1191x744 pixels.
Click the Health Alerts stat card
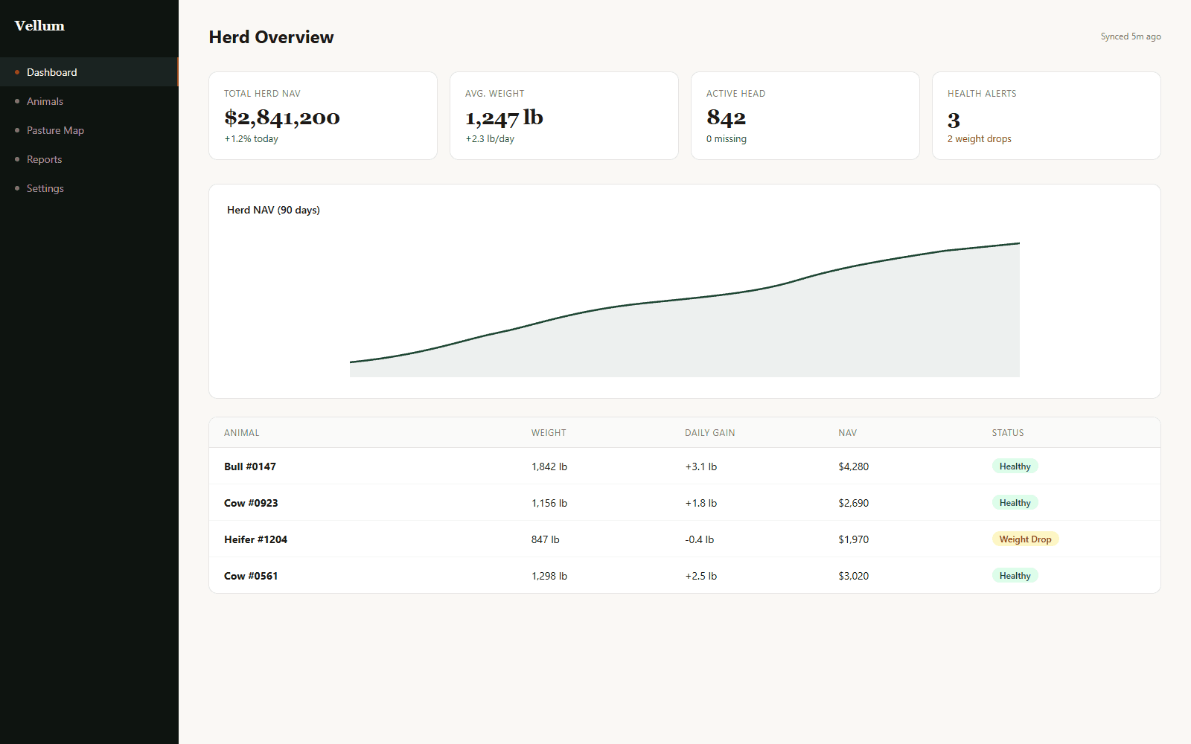[x=1046, y=115]
